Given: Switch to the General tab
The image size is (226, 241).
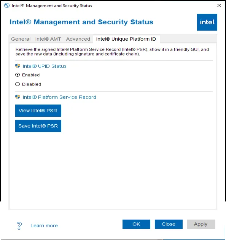Looking at the screenshot, I should pyautogui.click(x=21, y=39).
